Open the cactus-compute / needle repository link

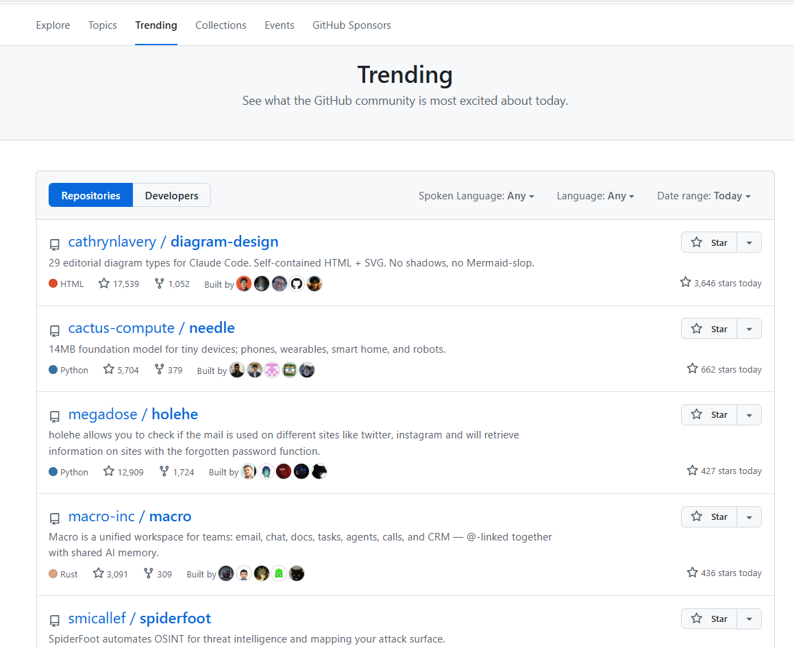(151, 328)
